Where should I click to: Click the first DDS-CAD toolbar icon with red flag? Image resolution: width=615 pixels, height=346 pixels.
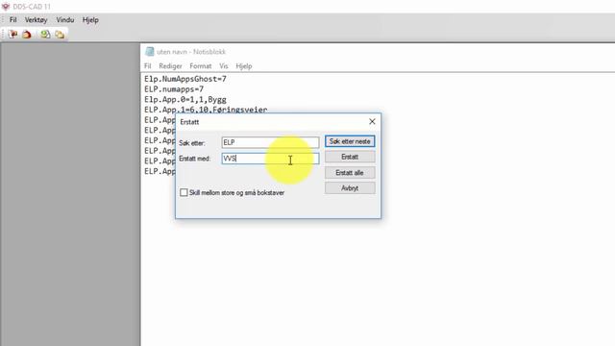click(12, 35)
